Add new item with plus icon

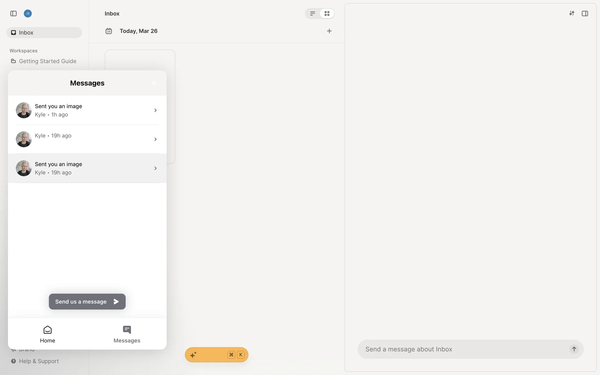tap(329, 31)
